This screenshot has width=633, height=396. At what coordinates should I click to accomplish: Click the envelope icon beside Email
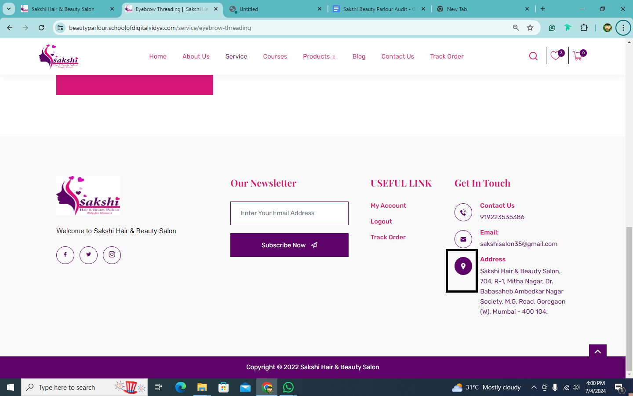point(463,239)
